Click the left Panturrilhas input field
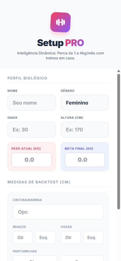The width and height of the screenshot is (121, 261). coord(35,258)
